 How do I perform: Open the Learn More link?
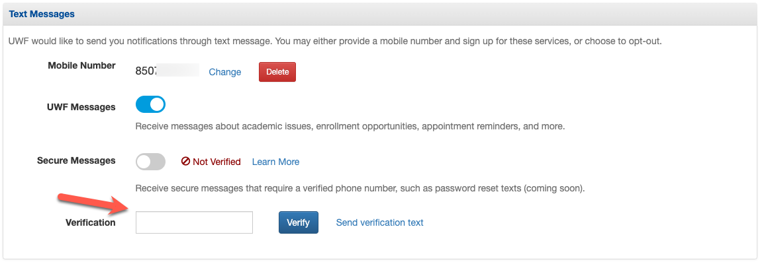[276, 162]
